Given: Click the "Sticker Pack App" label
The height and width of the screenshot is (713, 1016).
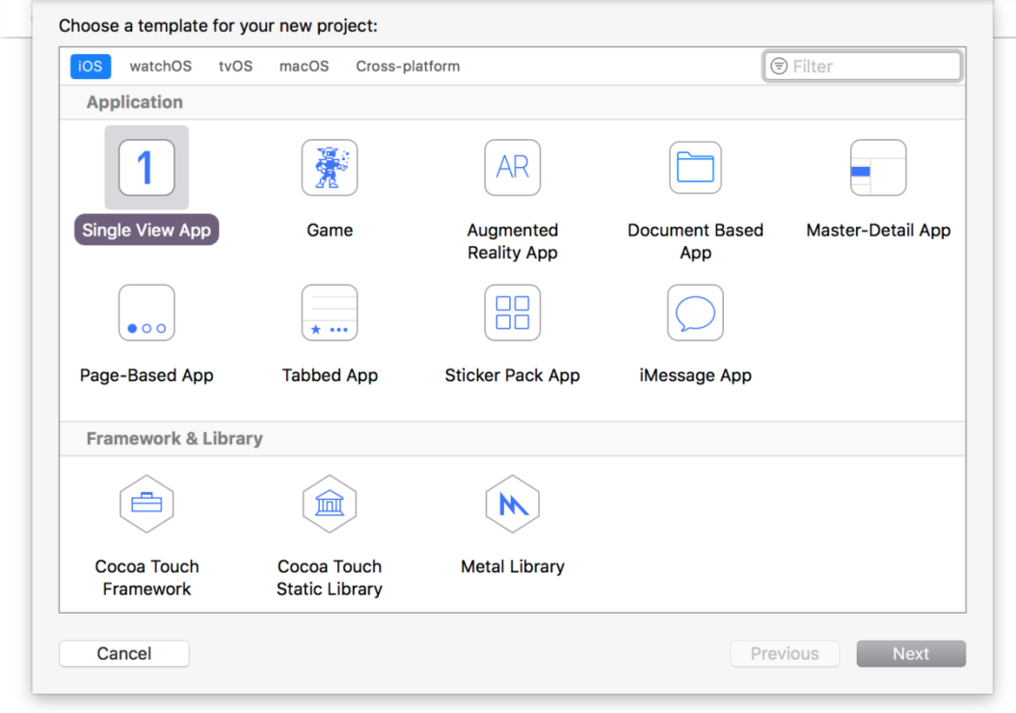Looking at the screenshot, I should point(513,375).
